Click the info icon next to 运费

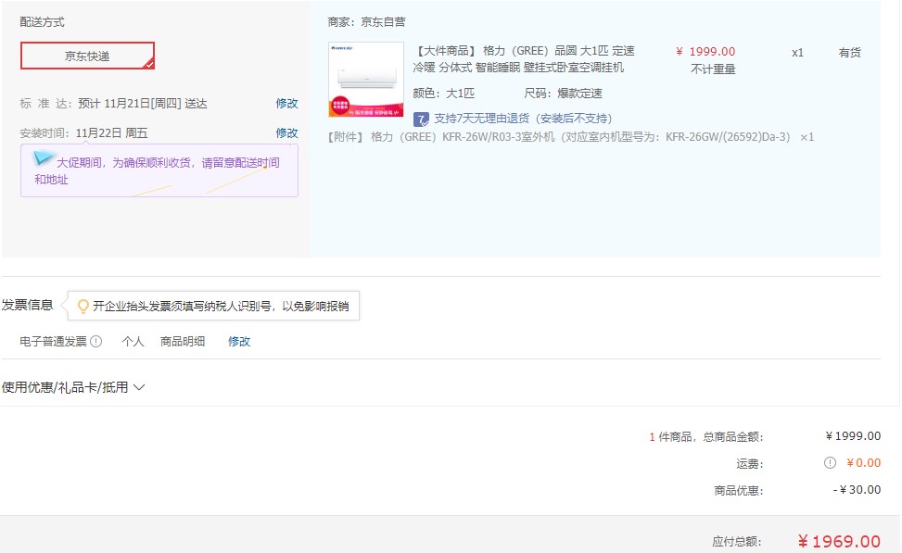[x=830, y=463]
